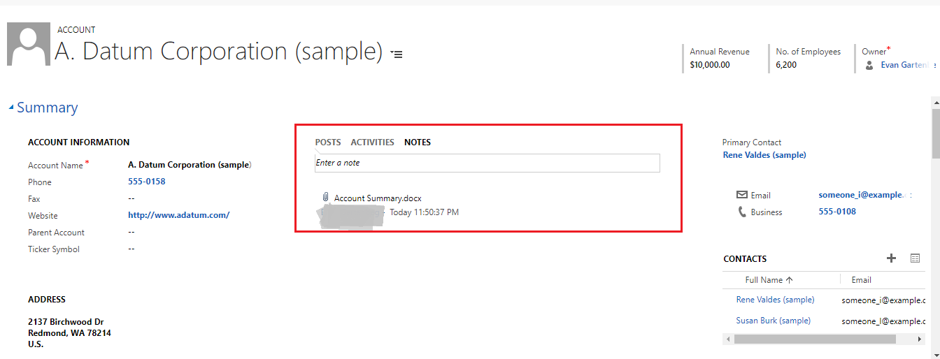Click the account avatar placeholder image
This screenshot has width=940, height=359.
(x=29, y=44)
